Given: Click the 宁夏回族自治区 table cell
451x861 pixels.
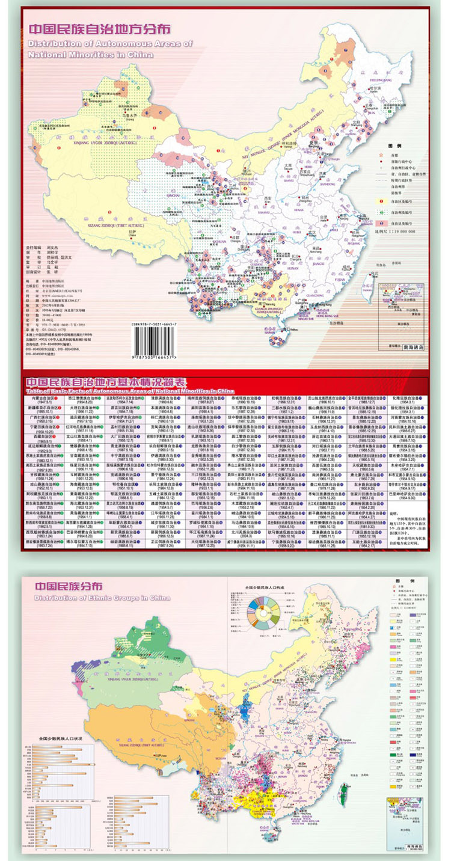Looking at the screenshot, I should coord(43,429).
